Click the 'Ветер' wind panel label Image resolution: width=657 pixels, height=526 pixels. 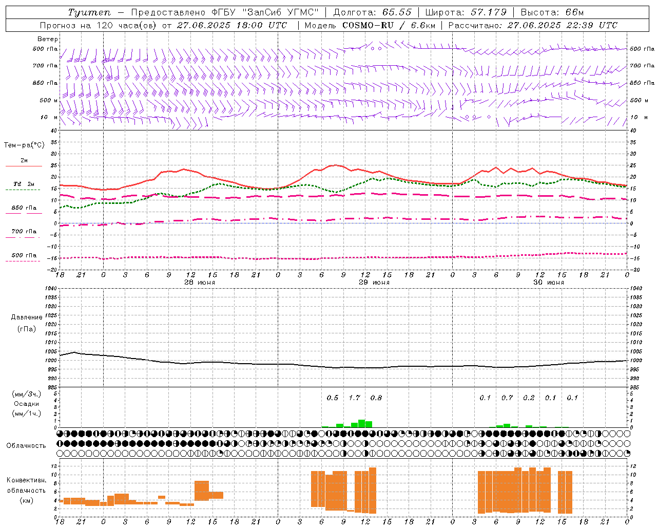point(48,39)
